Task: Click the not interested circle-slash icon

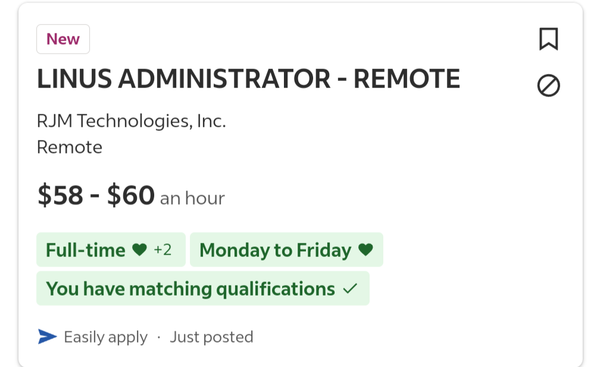Action: (x=548, y=85)
